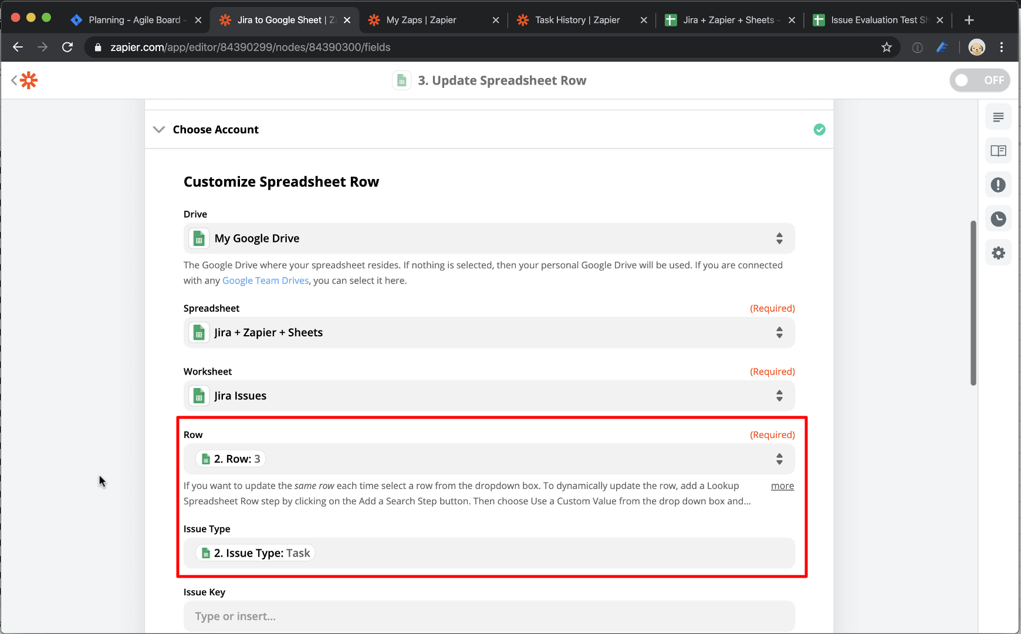Image resolution: width=1021 pixels, height=634 pixels.
Task: Click the info circle extension icon
Action: click(x=917, y=48)
